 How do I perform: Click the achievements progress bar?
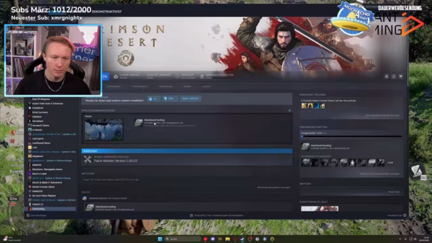[x=351, y=136]
